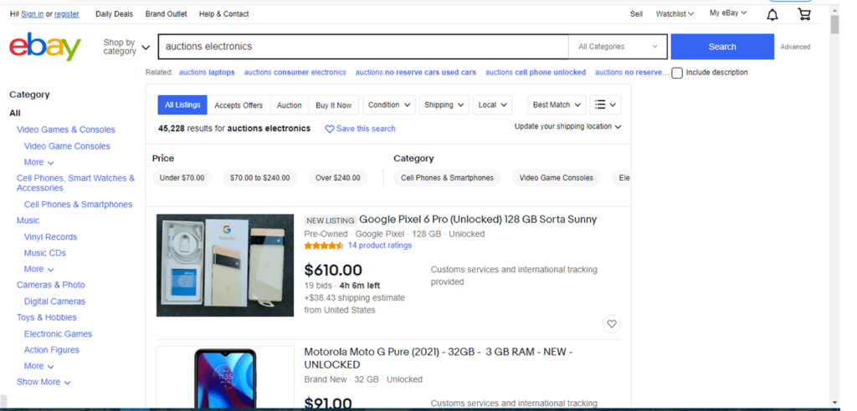Open the shopping cart icon
Image resolution: width=857 pixels, height=411 pixels.
[x=804, y=14]
